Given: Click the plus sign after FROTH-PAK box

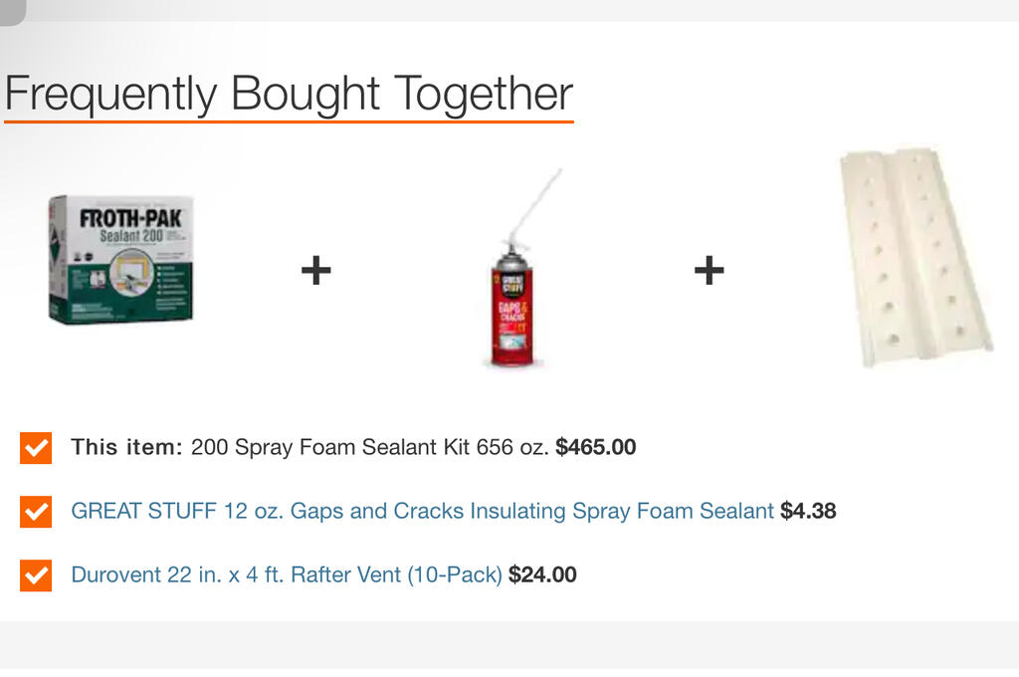Looking at the screenshot, I should 316,270.
